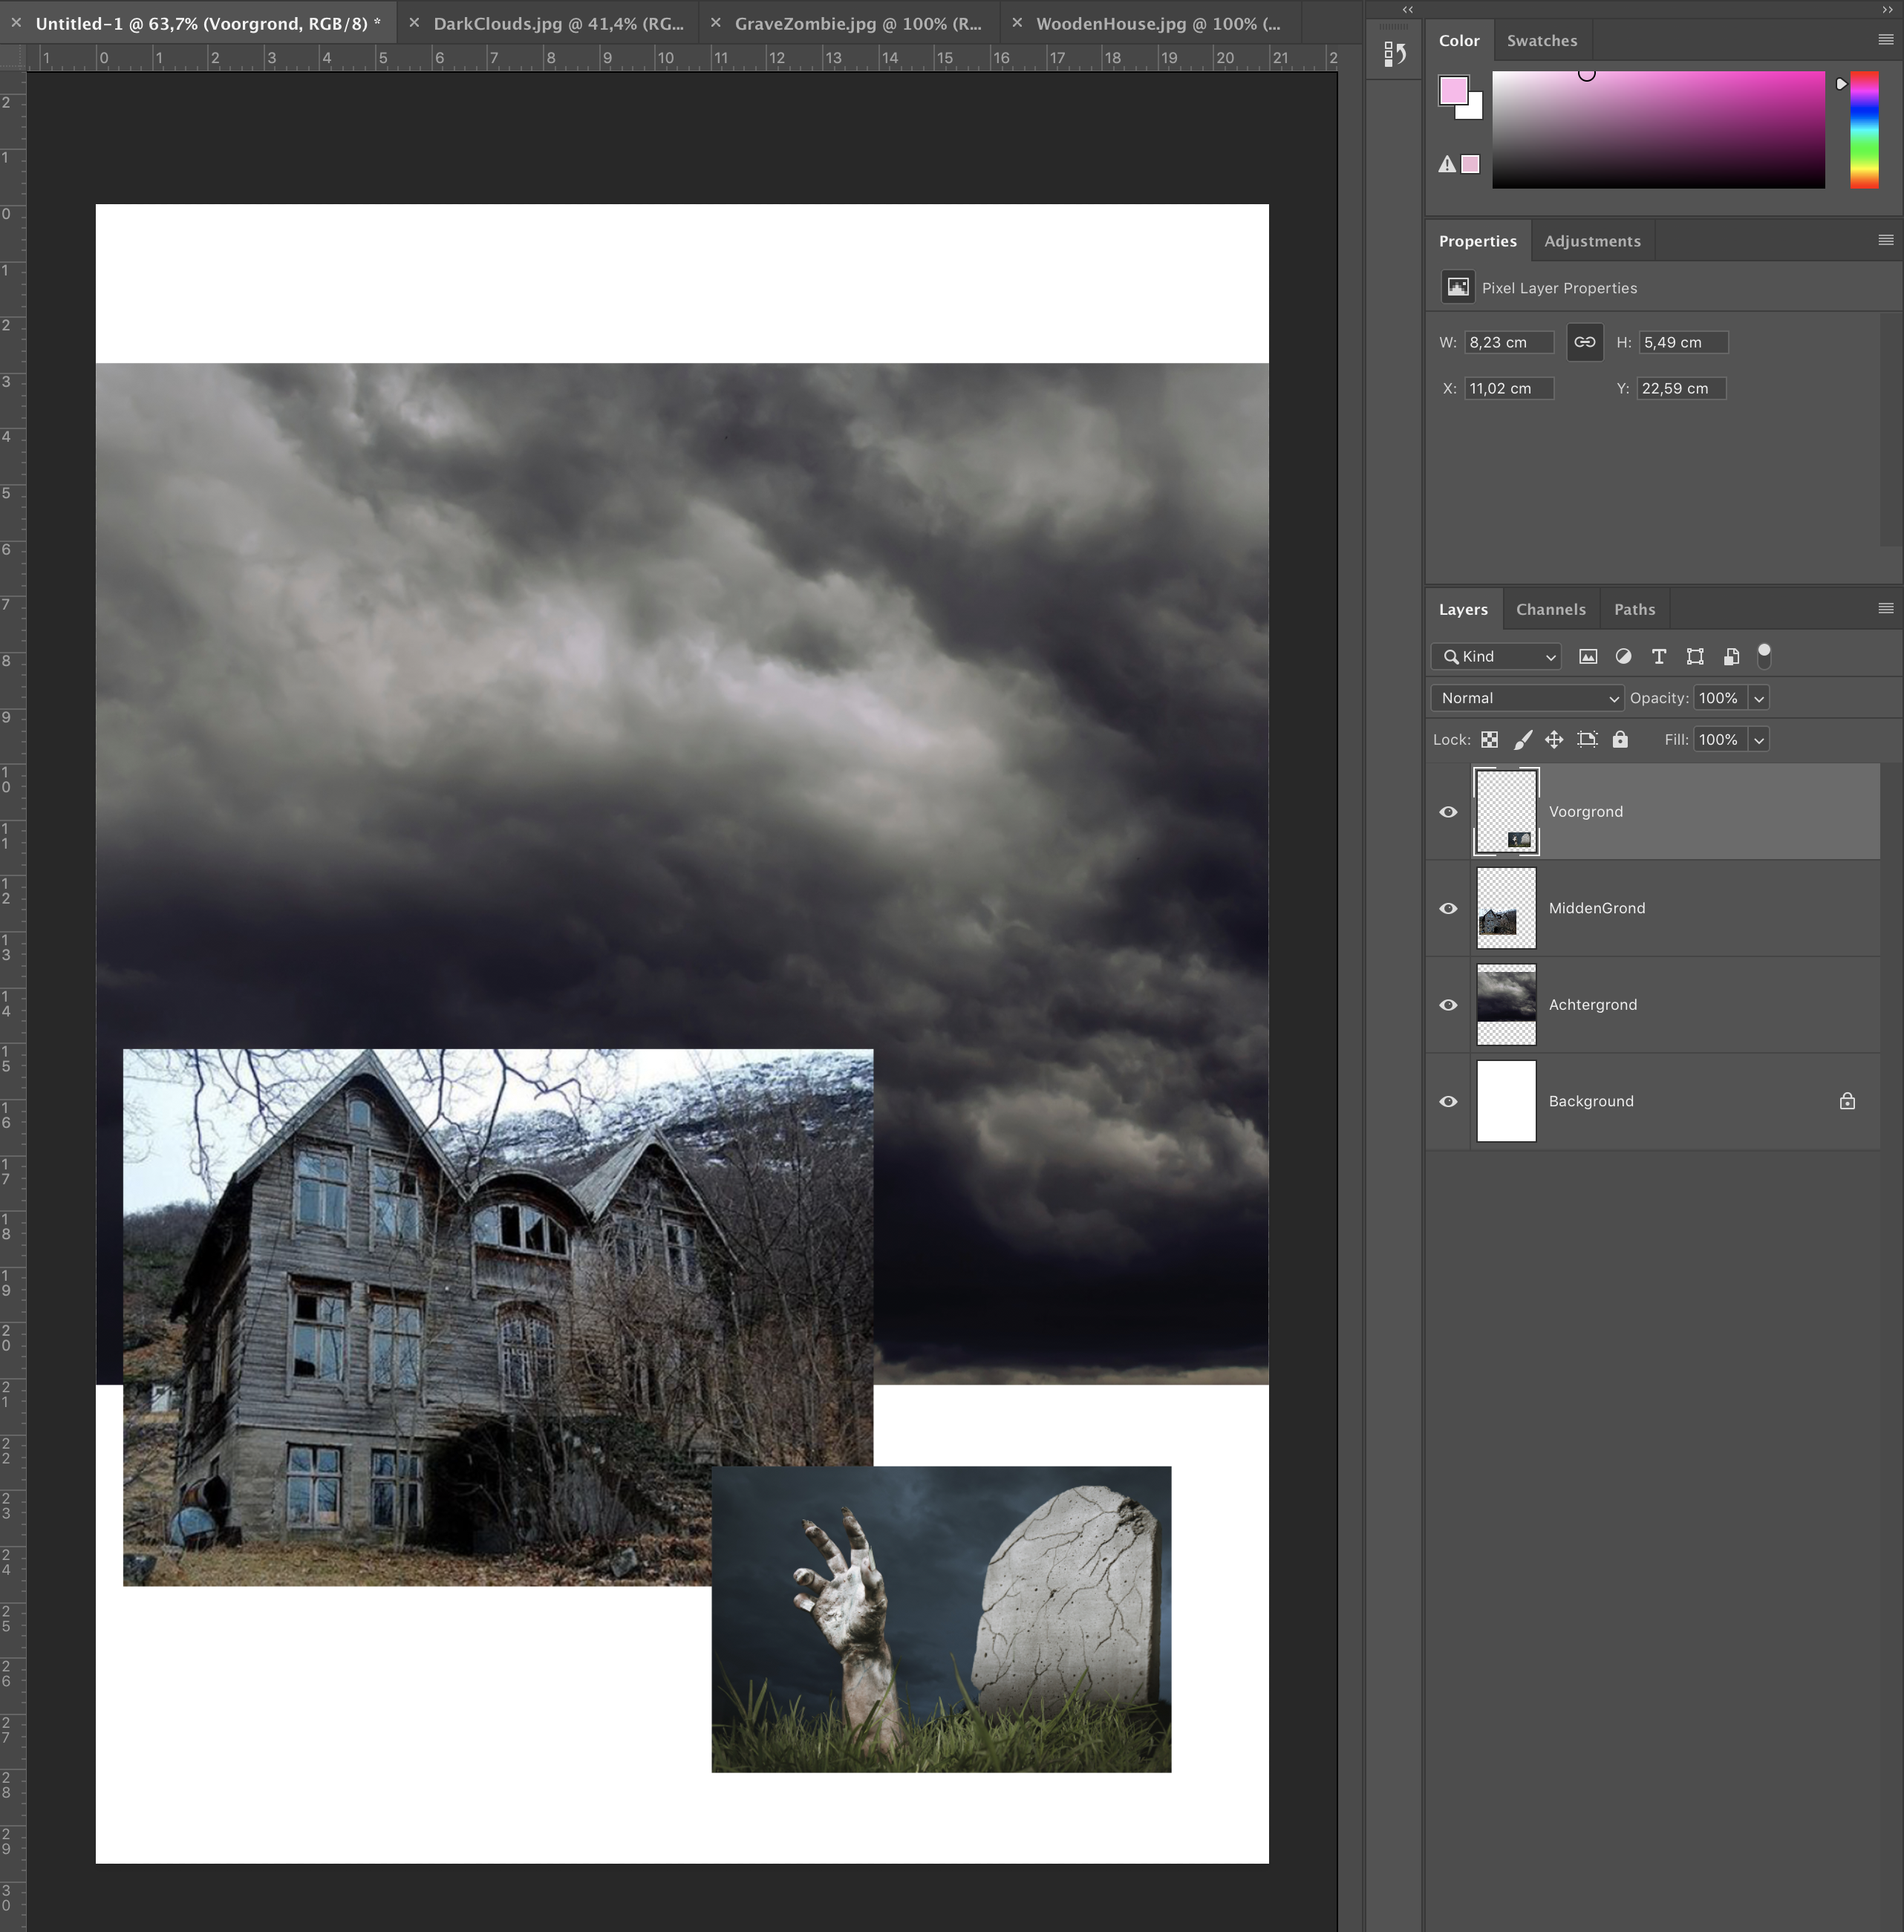Screen dimensions: 1904x1932
Task: Toggle visibility of the Achtergrond layer
Action: tap(1448, 1005)
